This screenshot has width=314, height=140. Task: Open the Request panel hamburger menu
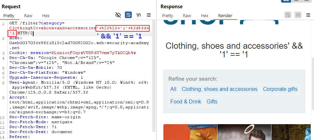(149, 15)
